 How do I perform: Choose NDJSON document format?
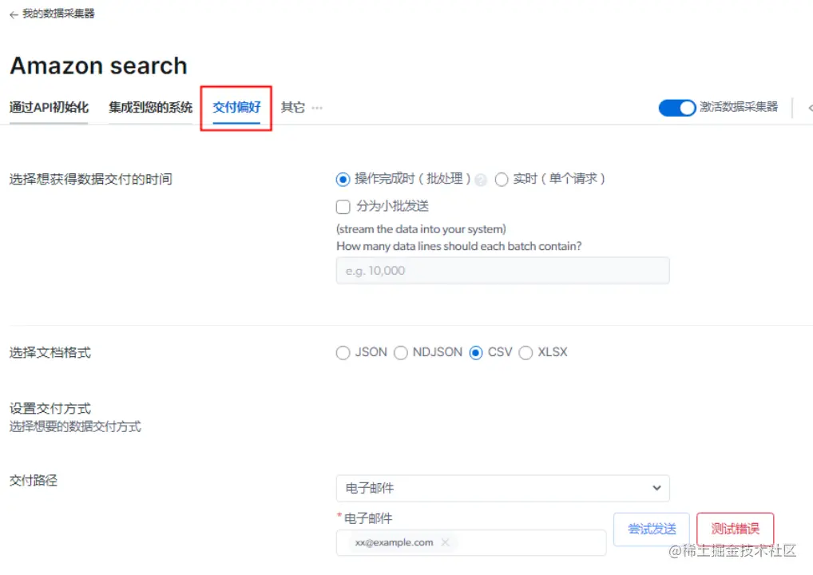pyautogui.click(x=401, y=352)
